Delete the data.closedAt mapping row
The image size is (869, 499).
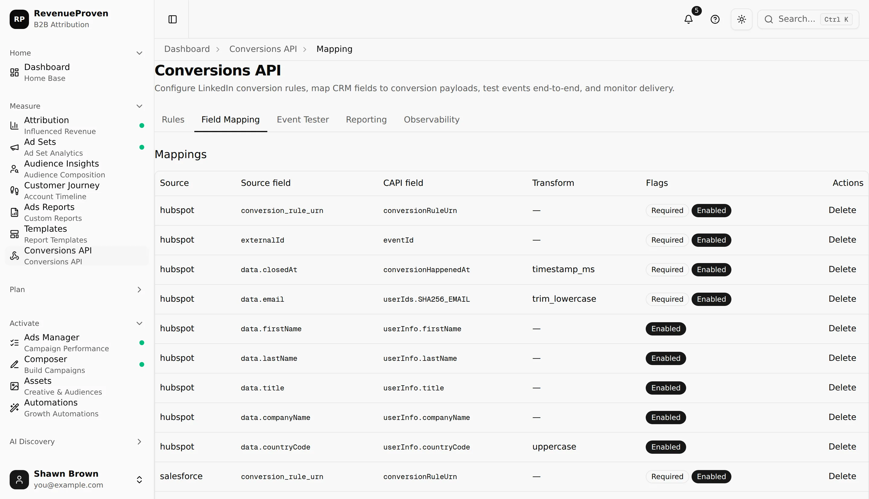click(842, 269)
